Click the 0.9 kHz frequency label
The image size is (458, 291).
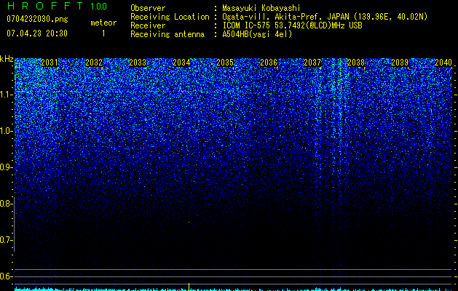(7, 167)
